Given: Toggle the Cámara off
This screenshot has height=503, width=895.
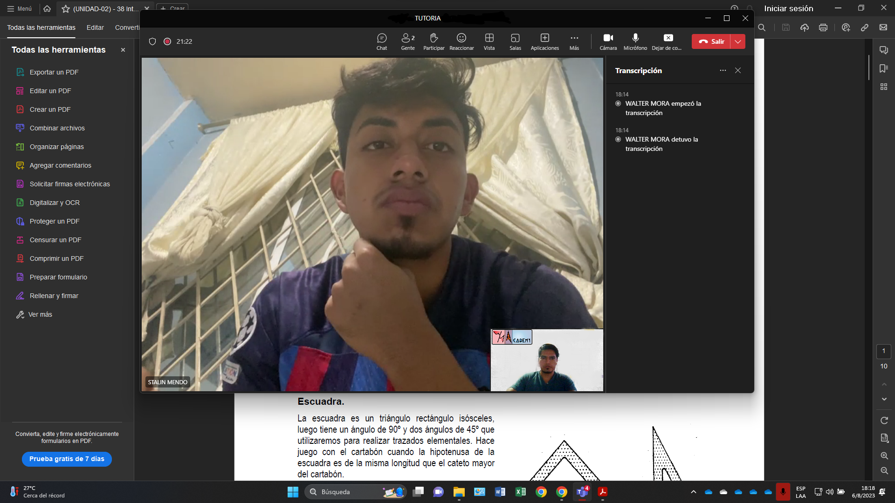Looking at the screenshot, I should pyautogui.click(x=608, y=41).
